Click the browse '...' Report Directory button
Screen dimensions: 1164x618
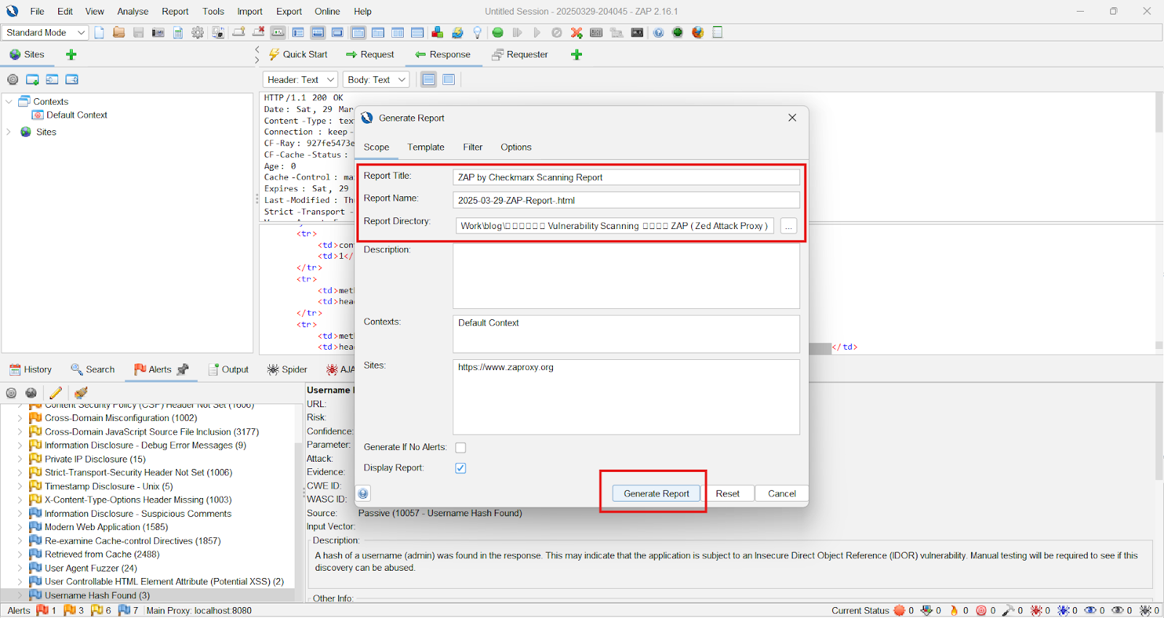788,226
